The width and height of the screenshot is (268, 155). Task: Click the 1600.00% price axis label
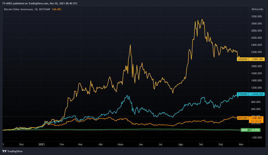(x=257, y=73)
